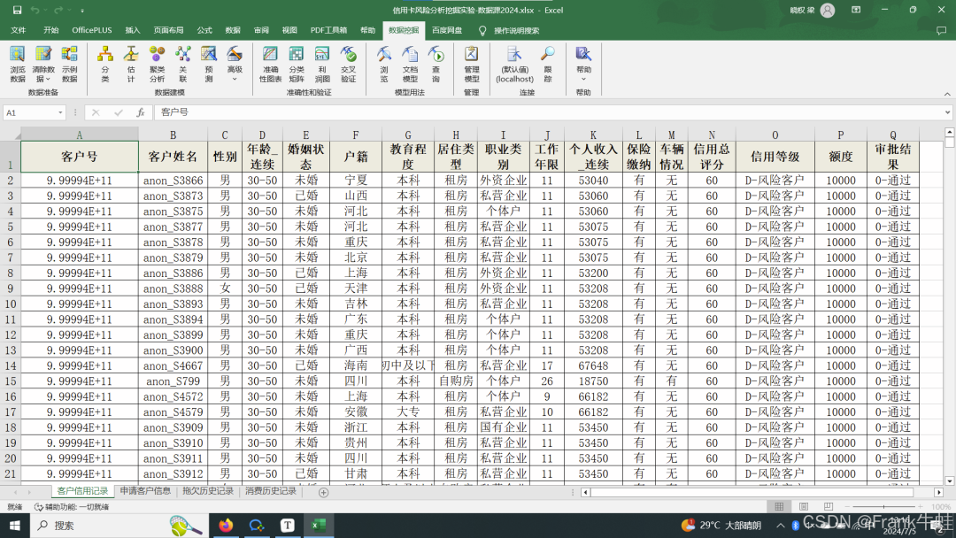Switch to Page Layout view in status bar
Image resolution: width=956 pixels, height=538 pixels.
click(802, 507)
